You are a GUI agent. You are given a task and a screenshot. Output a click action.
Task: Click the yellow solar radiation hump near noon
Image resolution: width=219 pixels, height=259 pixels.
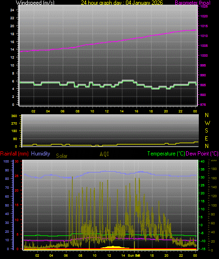coord(114,247)
